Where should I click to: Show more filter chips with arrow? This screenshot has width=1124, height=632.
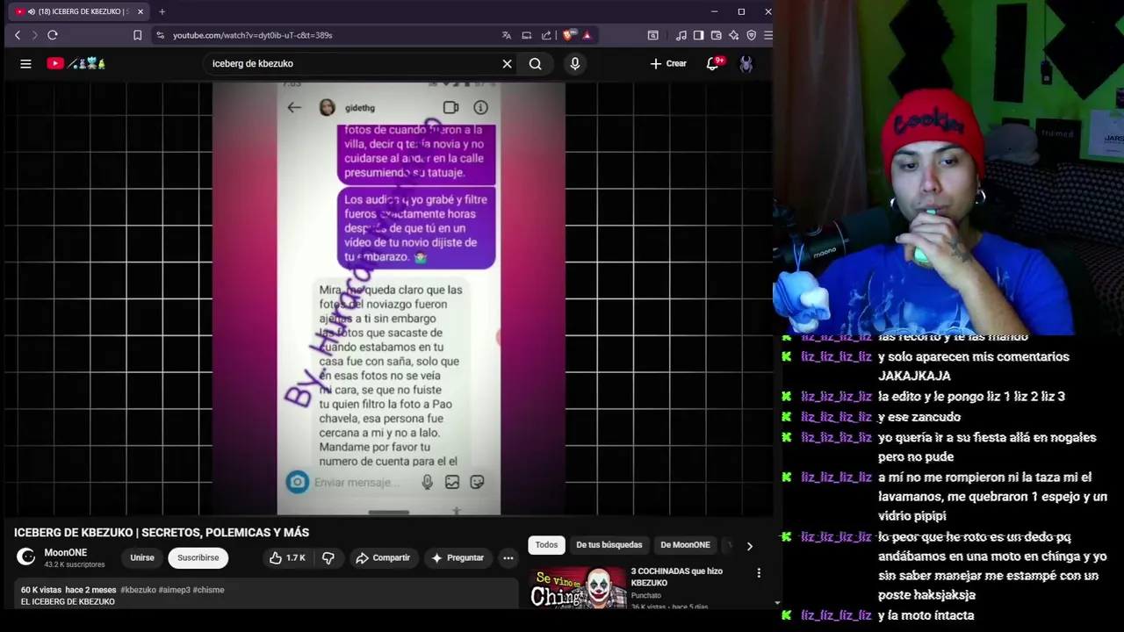point(749,545)
